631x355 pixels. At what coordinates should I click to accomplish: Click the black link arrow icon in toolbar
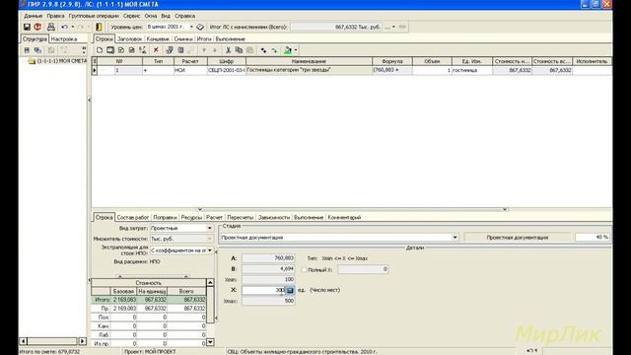263,50
